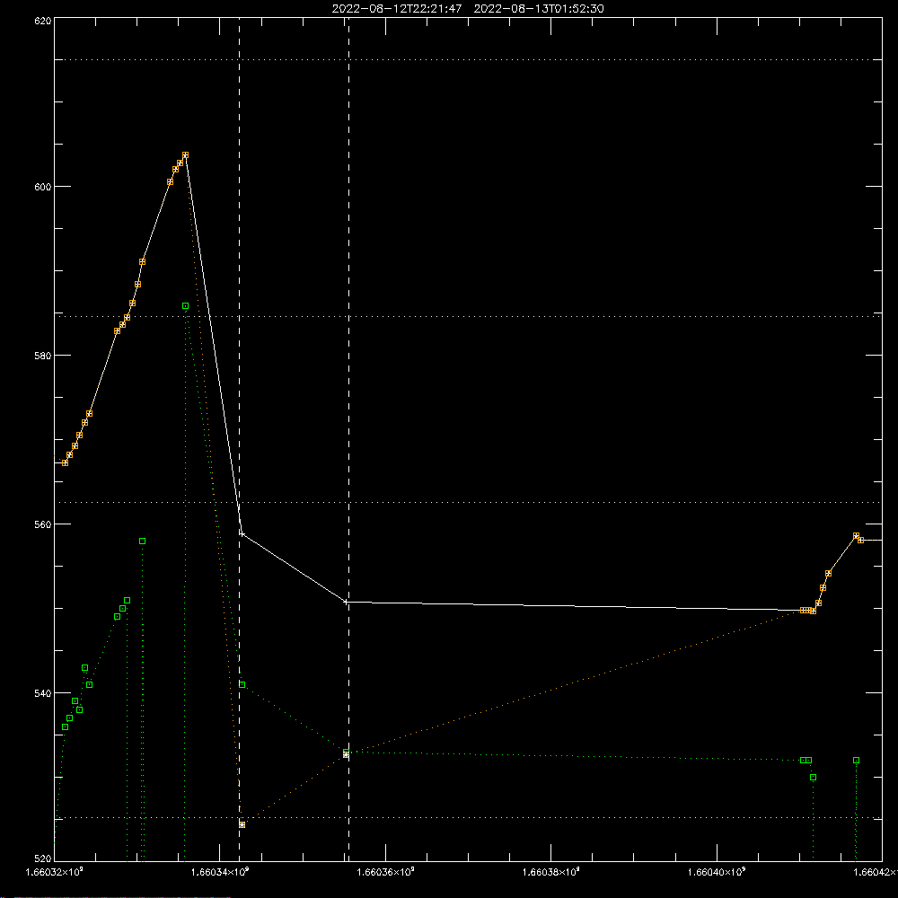Click the 1.66038×10⁹ x-axis label
The height and width of the screenshot is (898, 898).
[x=551, y=872]
